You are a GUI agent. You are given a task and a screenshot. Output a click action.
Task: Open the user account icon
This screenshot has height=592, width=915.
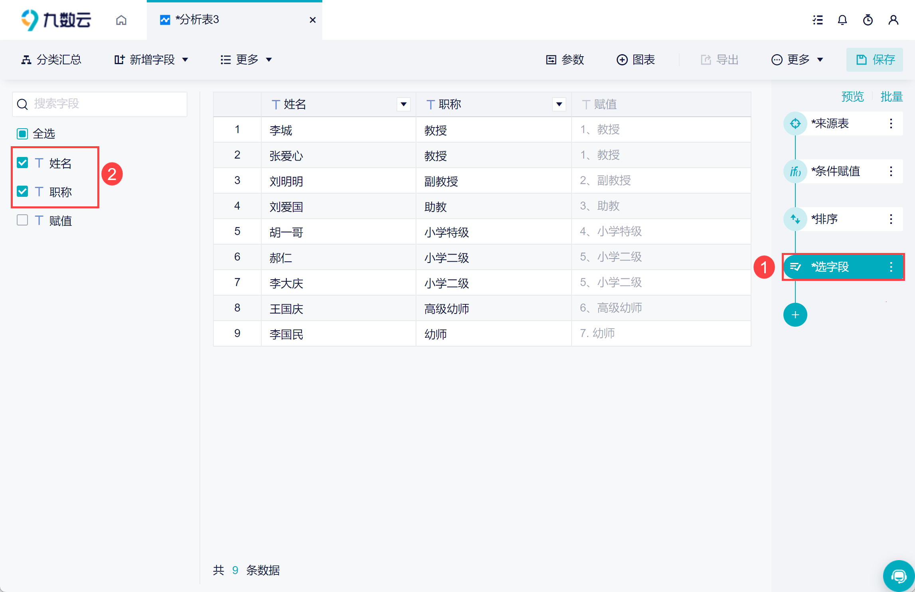pos(893,20)
